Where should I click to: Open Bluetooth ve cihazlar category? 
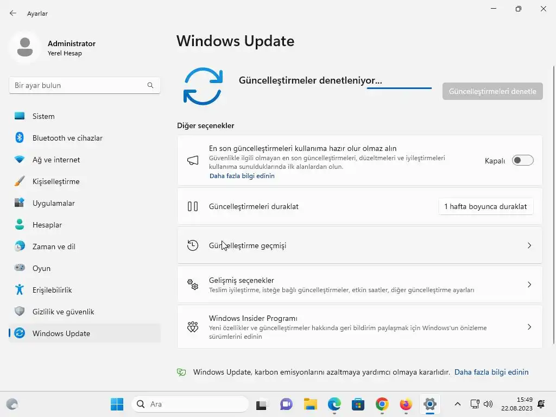[x=85, y=138]
